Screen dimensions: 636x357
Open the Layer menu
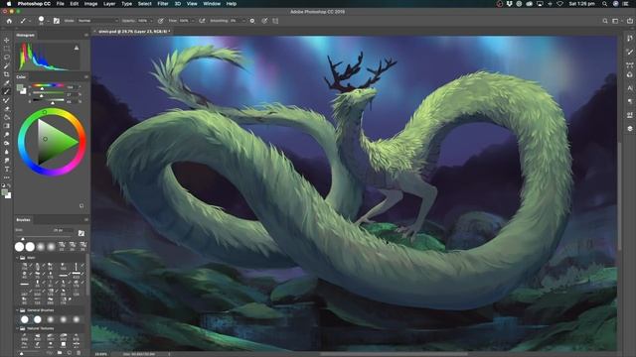coord(109,4)
